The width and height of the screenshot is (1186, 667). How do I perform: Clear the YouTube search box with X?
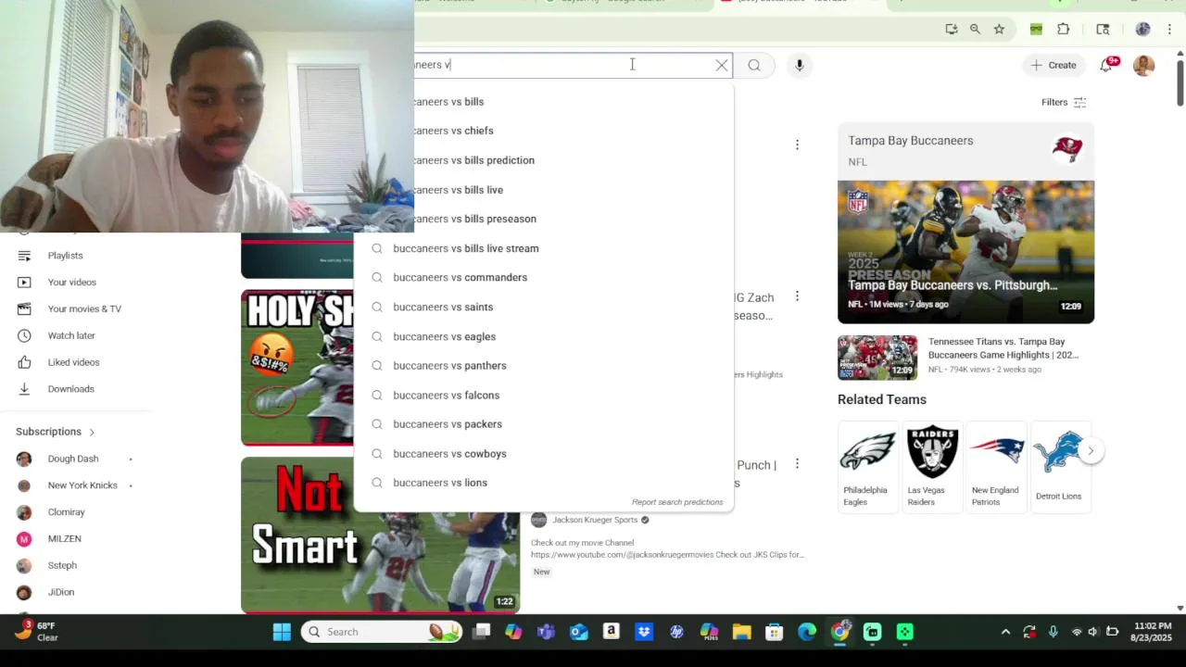[722, 65]
